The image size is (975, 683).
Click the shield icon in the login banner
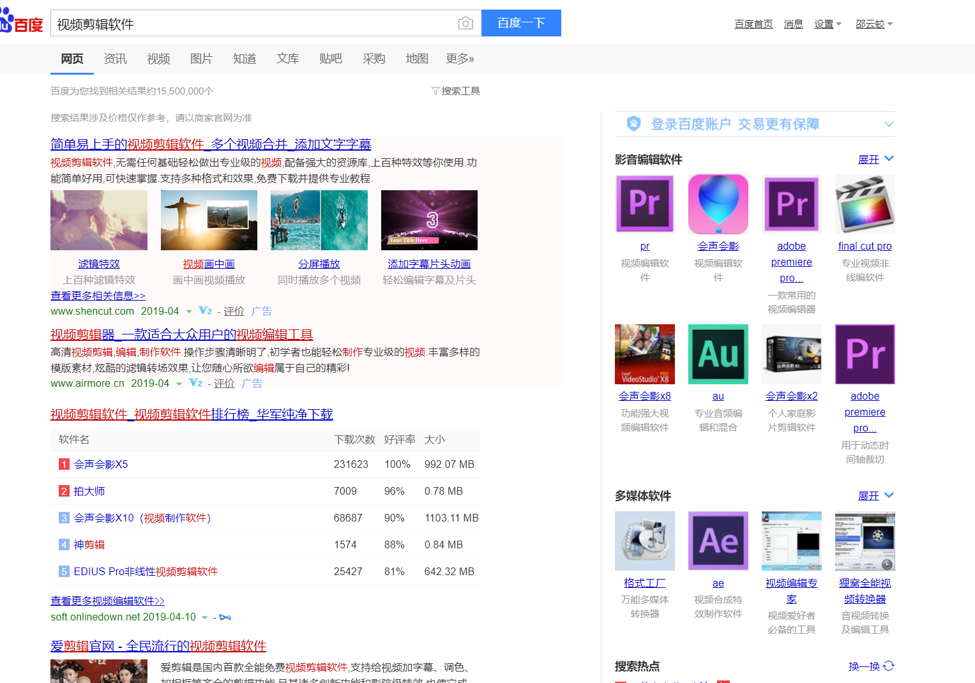pos(633,124)
